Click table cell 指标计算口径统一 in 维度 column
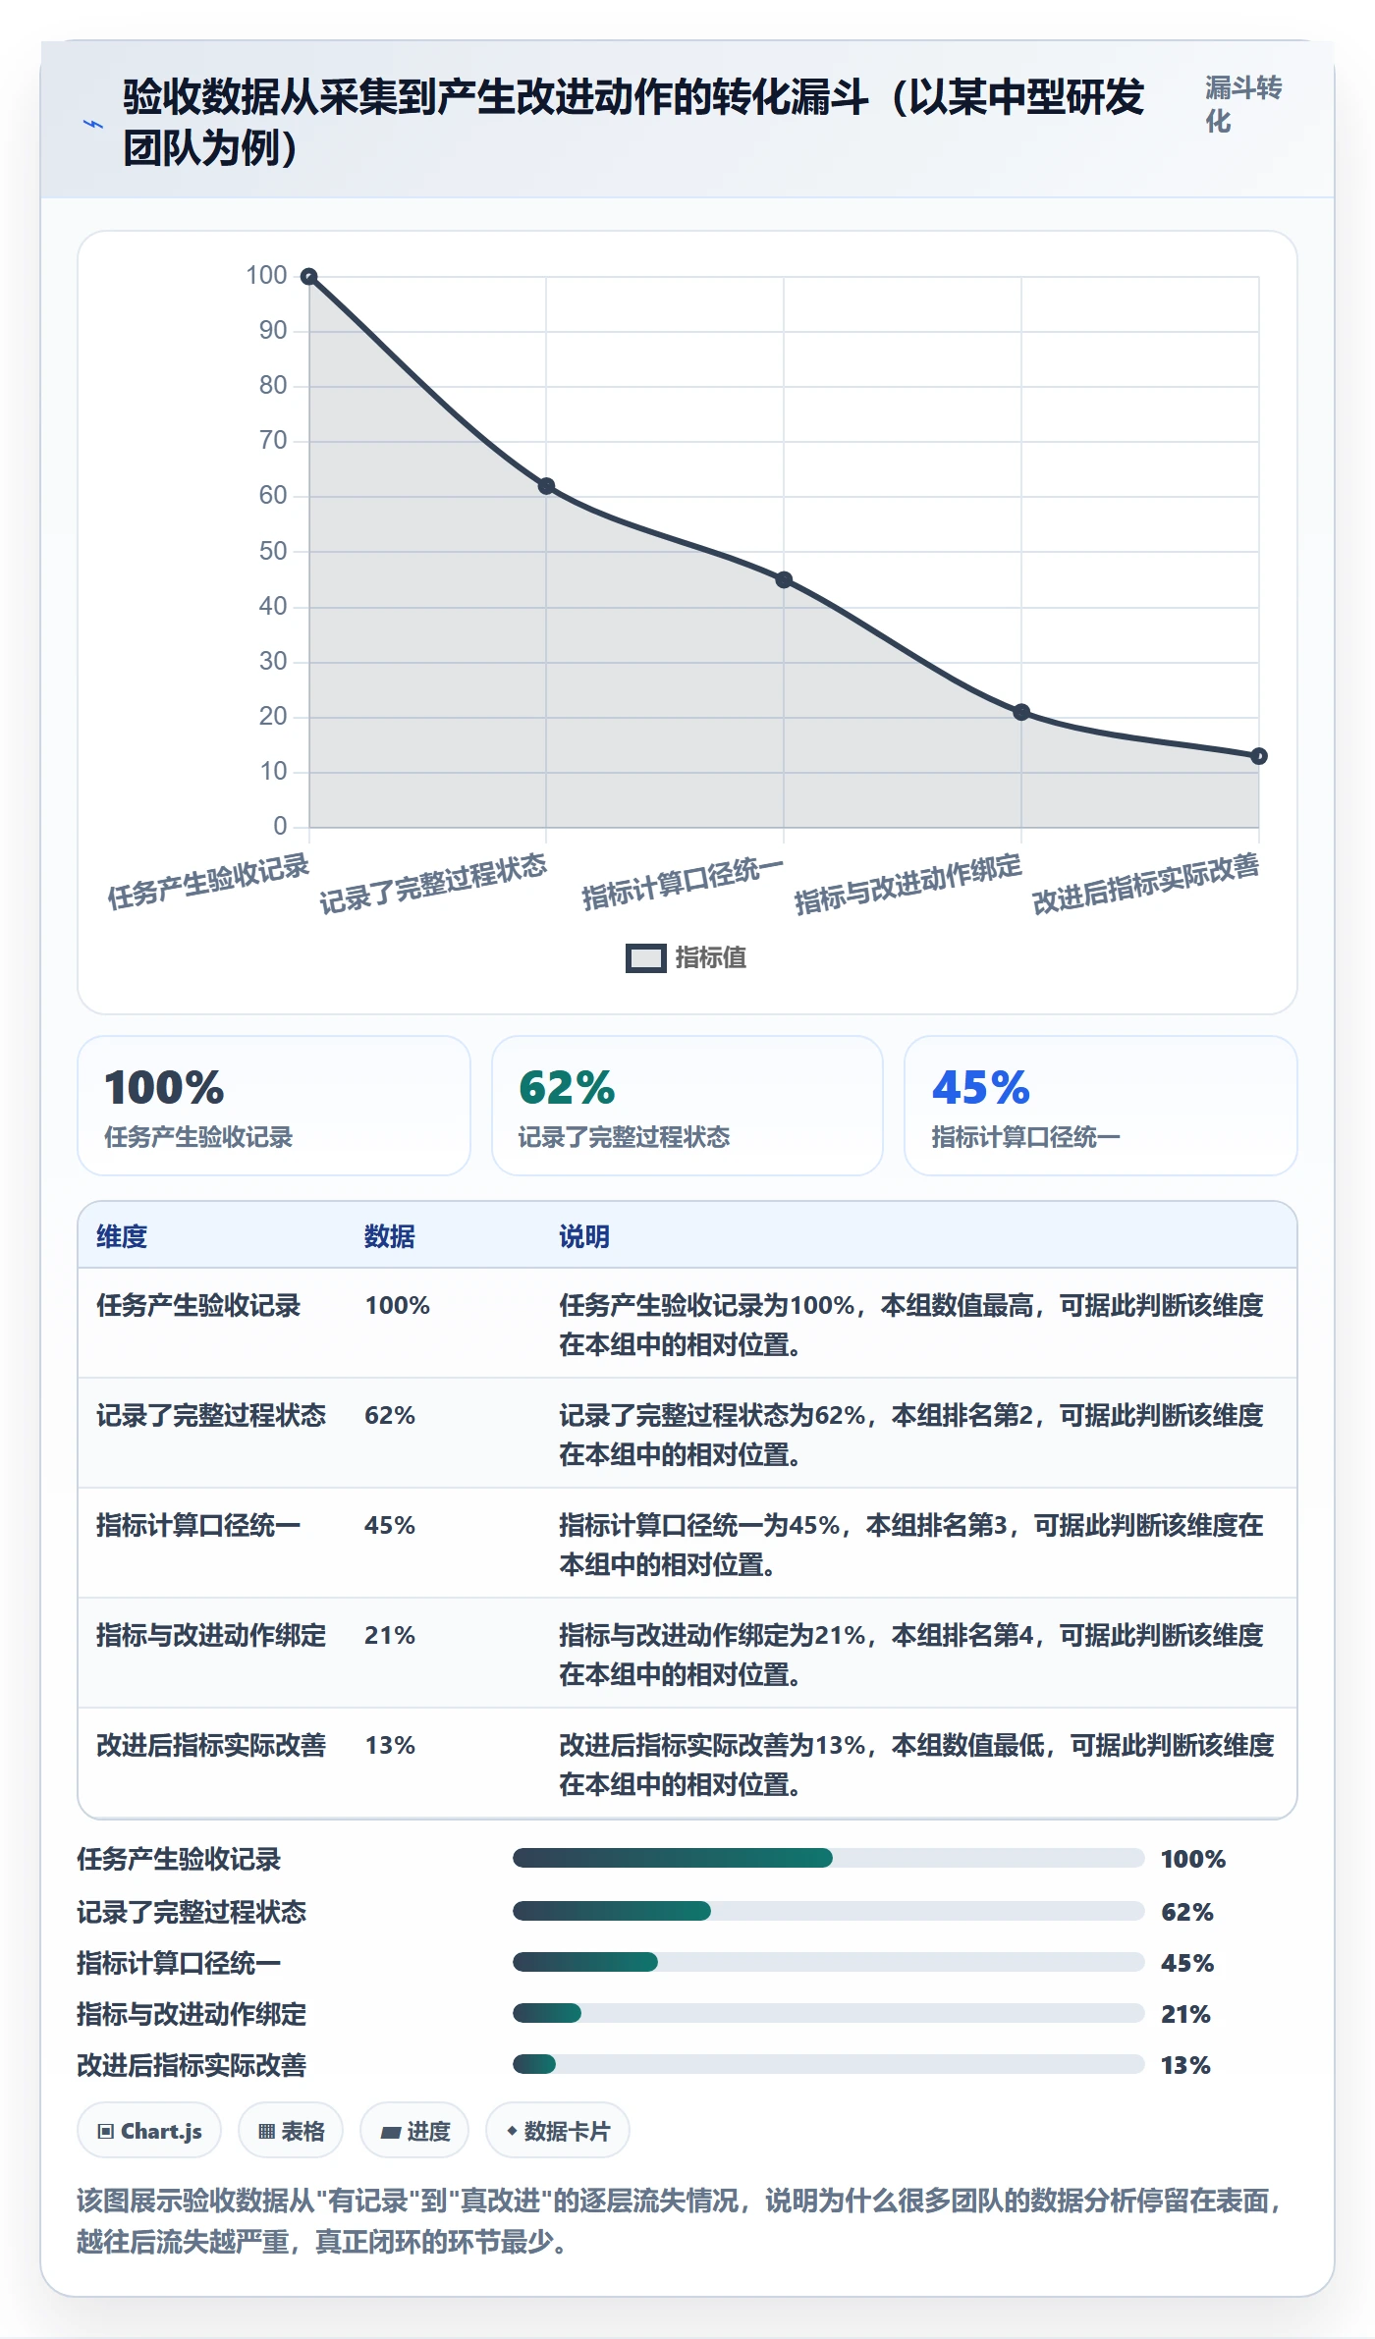1375x2339 pixels. coord(198,1525)
